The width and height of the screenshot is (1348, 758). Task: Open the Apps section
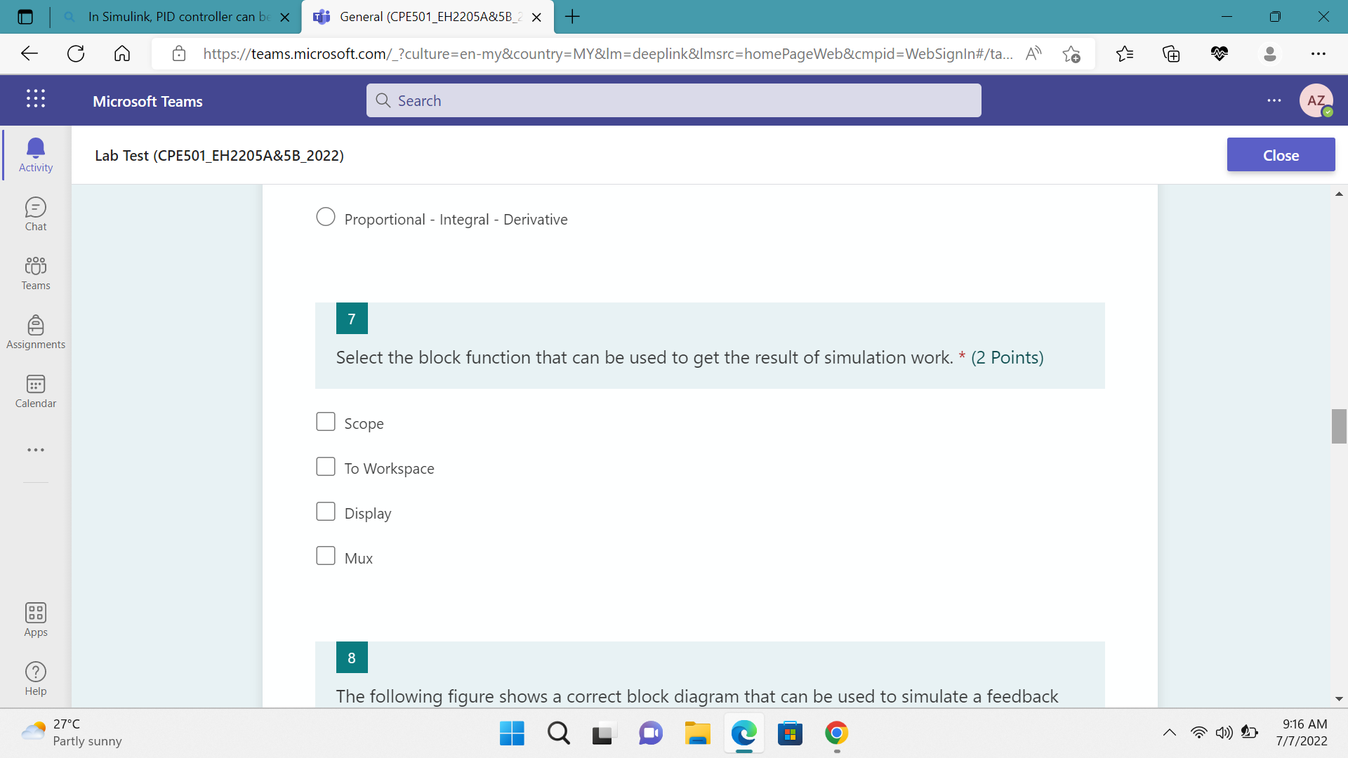[x=35, y=619]
